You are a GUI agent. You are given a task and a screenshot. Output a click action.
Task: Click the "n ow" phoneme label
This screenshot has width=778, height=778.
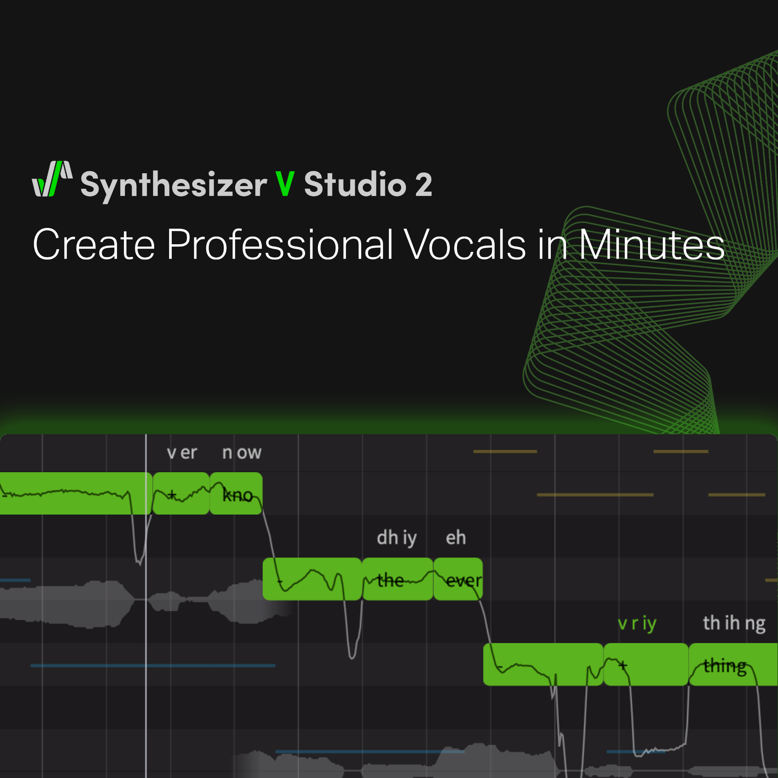(242, 453)
